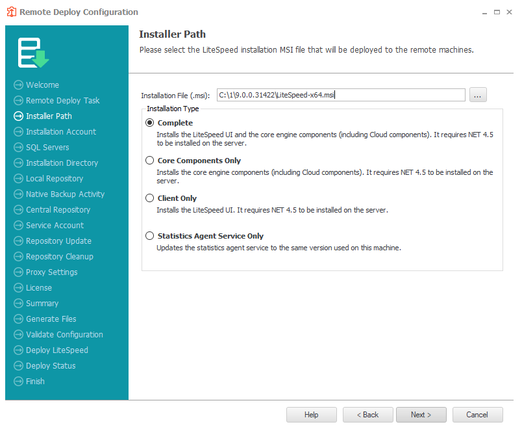Choose the Client Only radio button
Viewport: 522px width, 431px height.
149,198
